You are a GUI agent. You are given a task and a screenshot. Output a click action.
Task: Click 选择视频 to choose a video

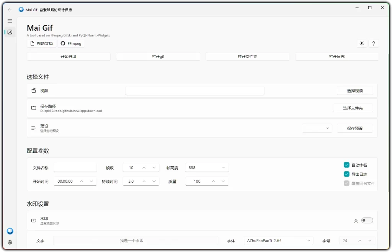coord(354,90)
